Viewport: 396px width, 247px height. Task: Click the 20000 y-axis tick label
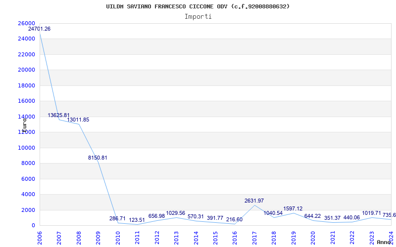(x=26, y=70)
